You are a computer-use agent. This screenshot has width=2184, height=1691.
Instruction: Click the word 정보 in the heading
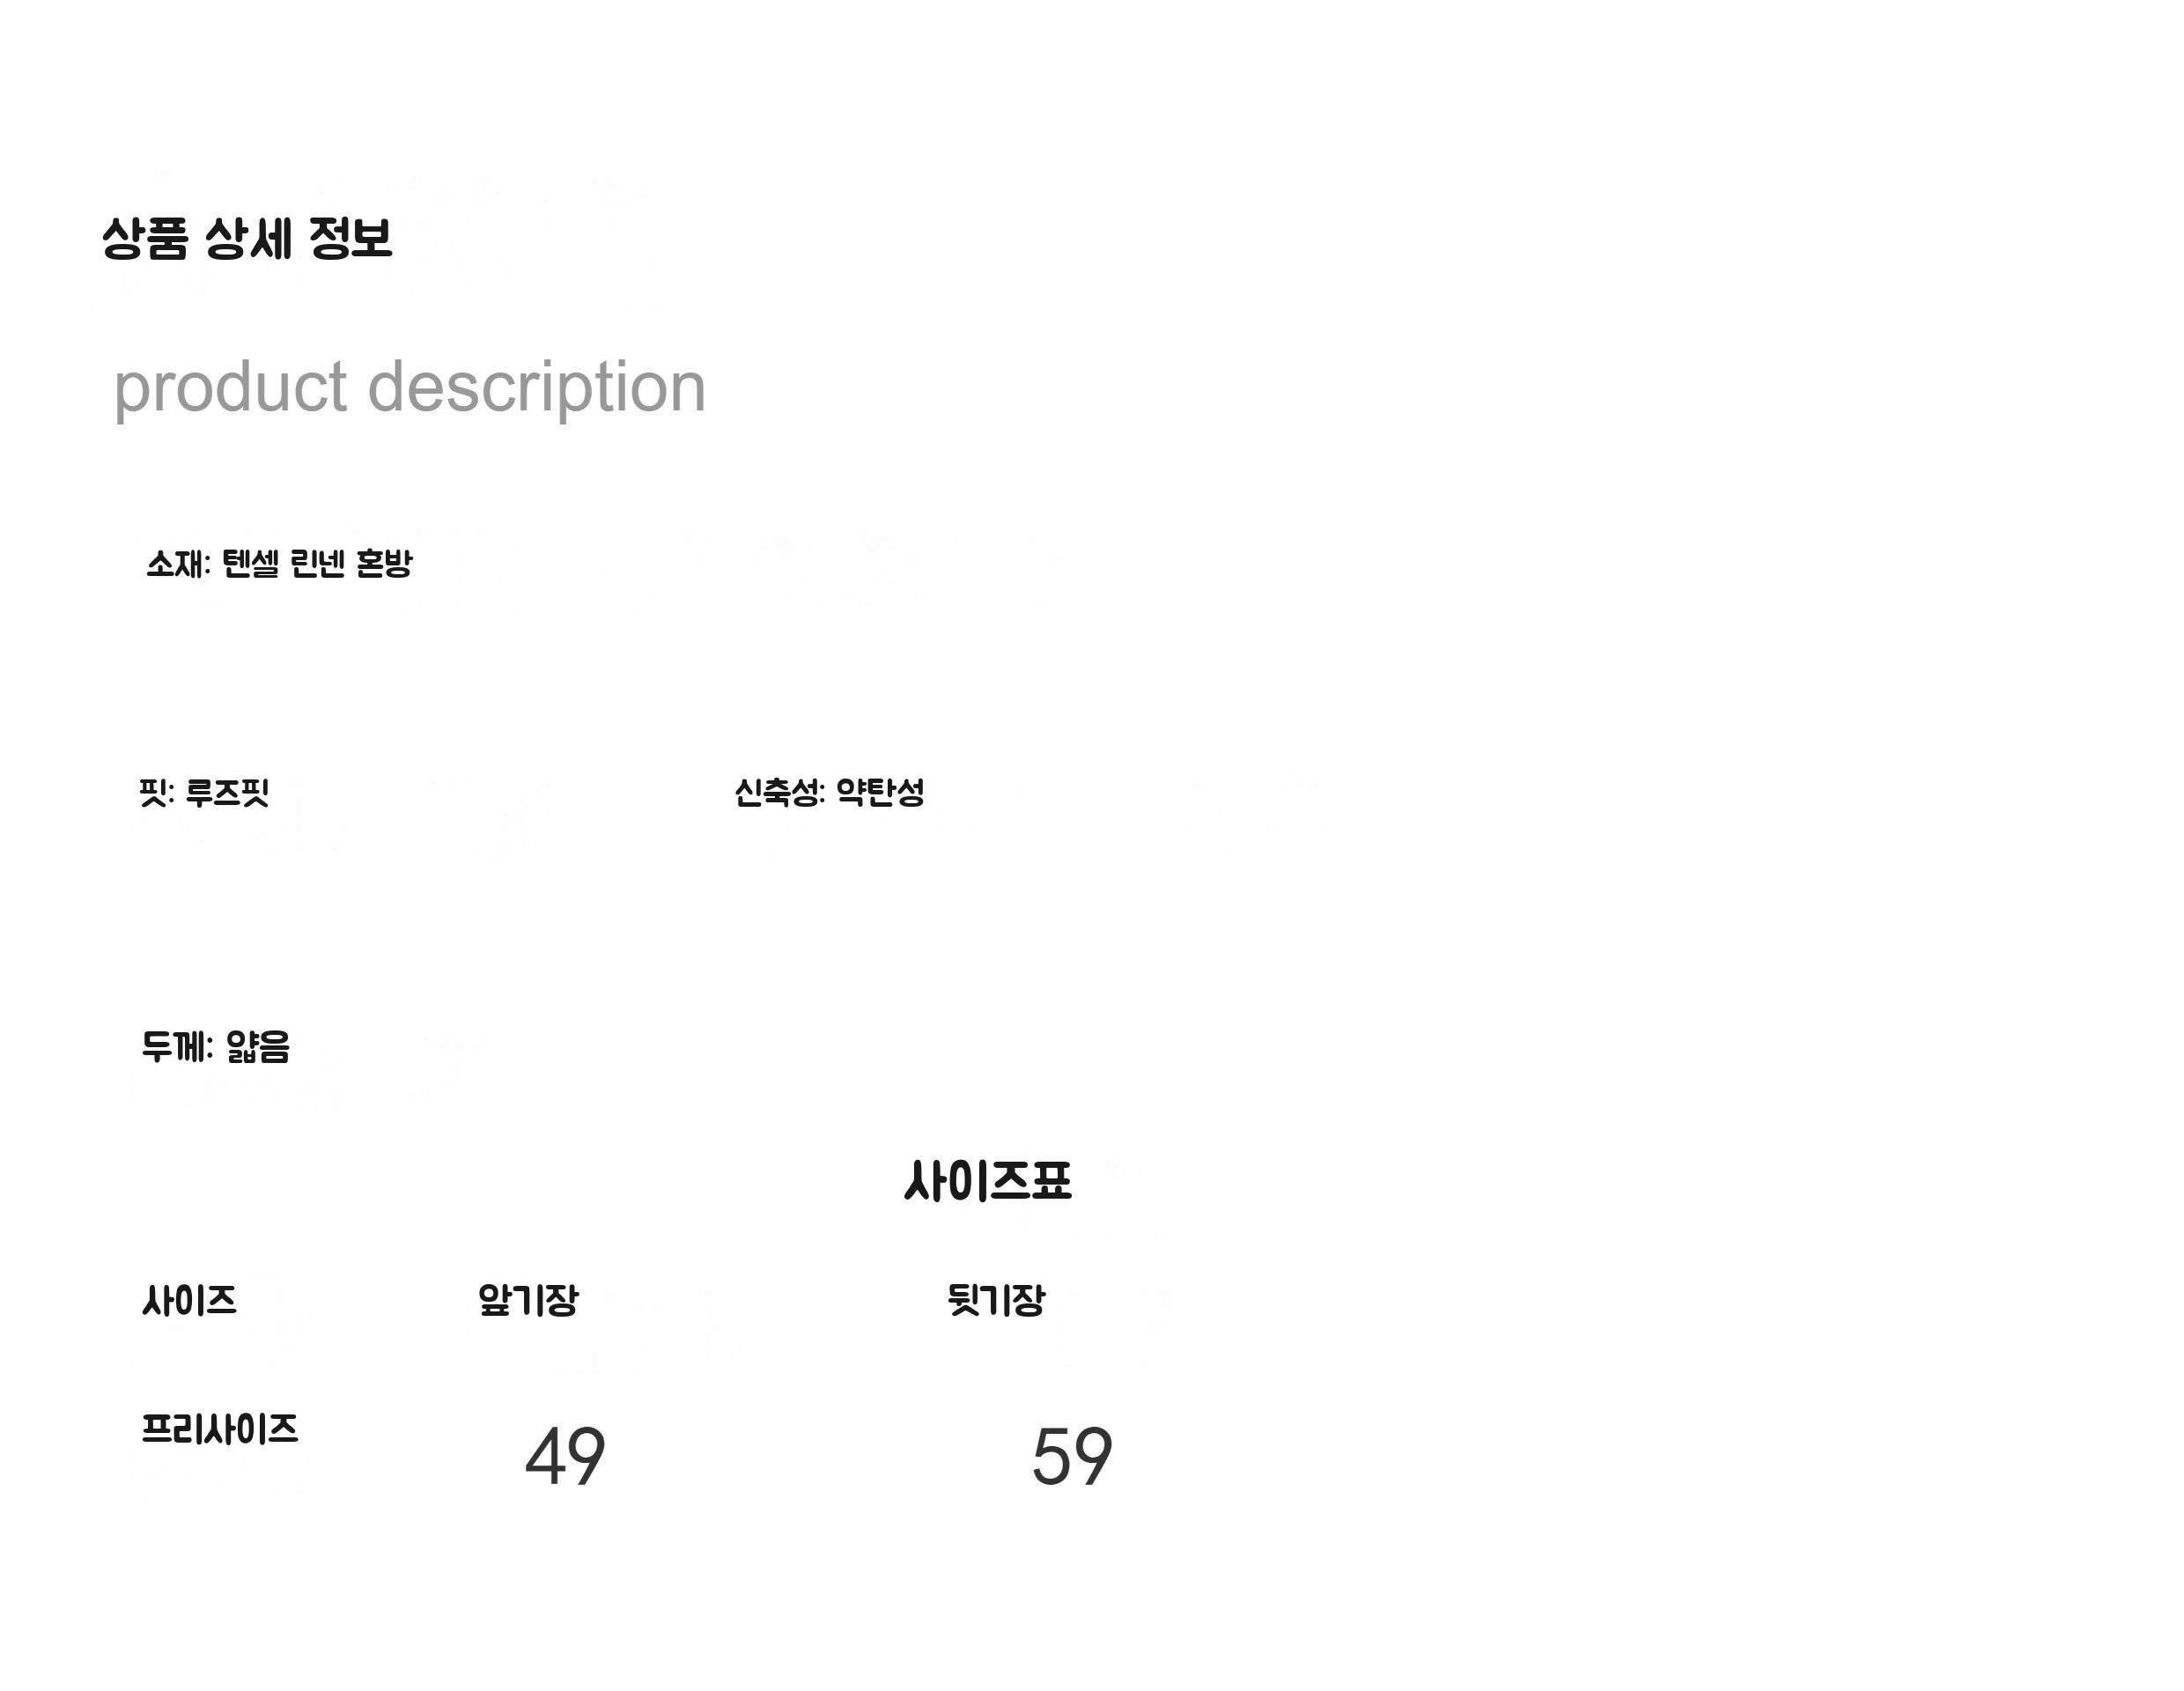[350, 239]
